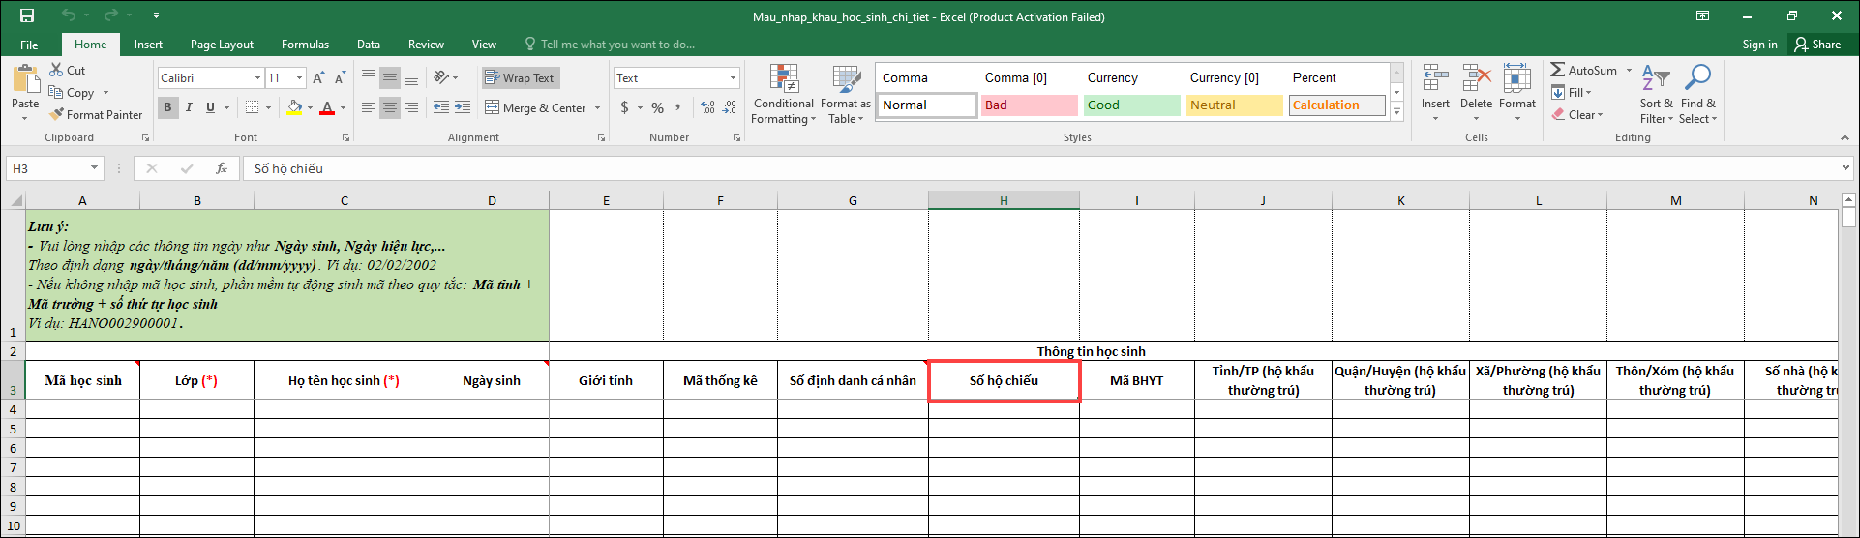Toggle Bold formatting
Image resolution: width=1860 pixels, height=538 pixels.
167,107
